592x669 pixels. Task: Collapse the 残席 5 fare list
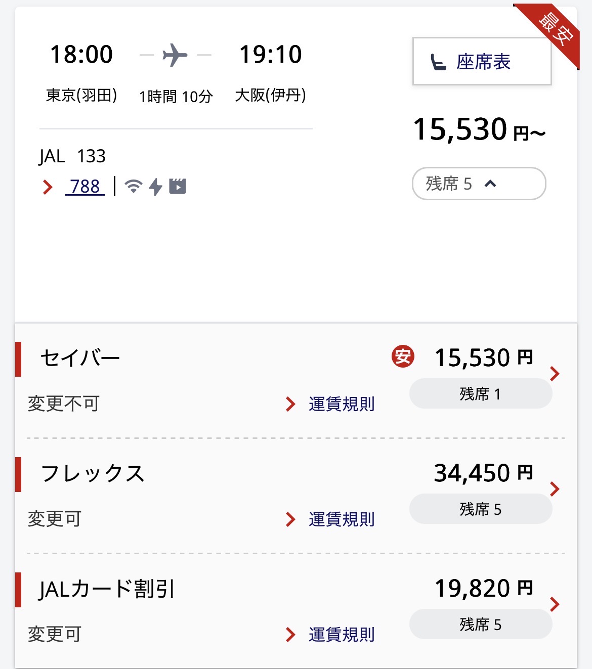click(x=479, y=184)
